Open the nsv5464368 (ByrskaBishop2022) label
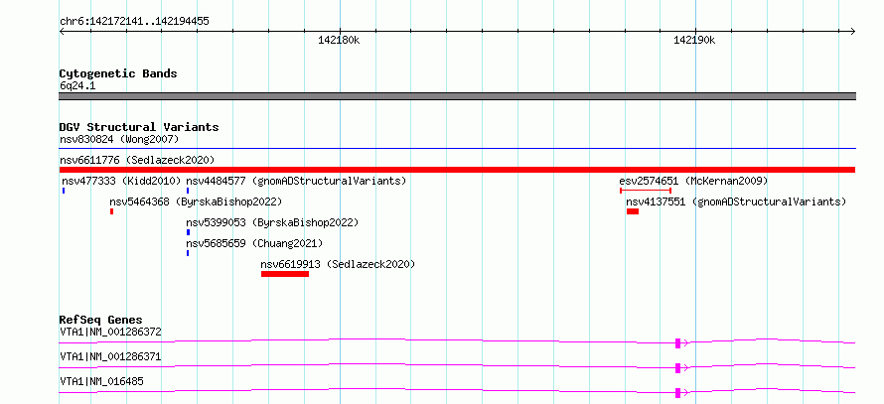This screenshot has width=884, height=404. tap(196, 202)
